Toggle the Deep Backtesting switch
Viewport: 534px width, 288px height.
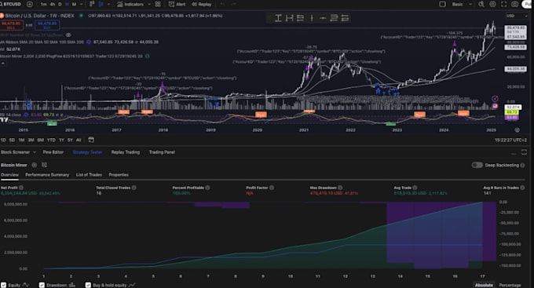pyautogui.click(x=477, y=165)
